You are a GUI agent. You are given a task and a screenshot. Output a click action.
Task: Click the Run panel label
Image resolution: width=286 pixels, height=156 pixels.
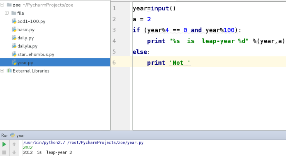coord(5,135)
